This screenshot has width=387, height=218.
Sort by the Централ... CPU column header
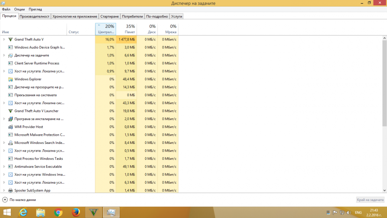click(106, 29)
